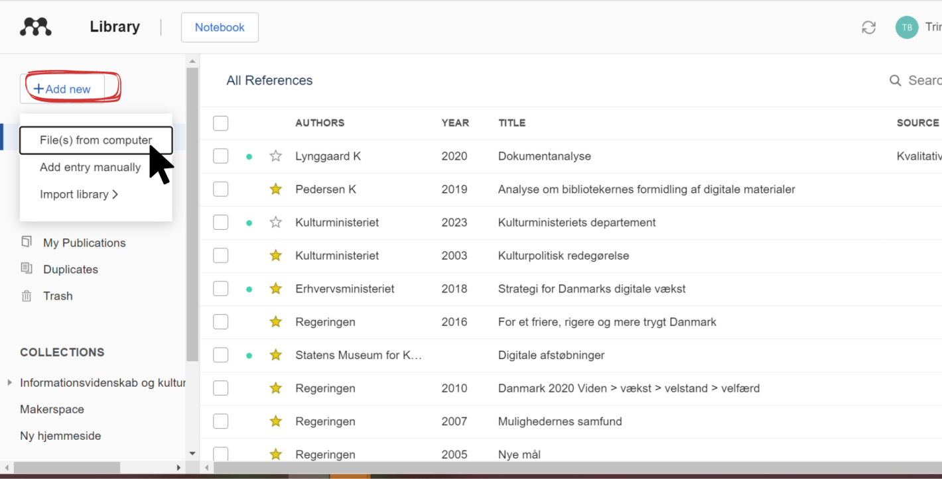Choose Add entry manually
942x479 pixels.
click(x=90, y=167)
